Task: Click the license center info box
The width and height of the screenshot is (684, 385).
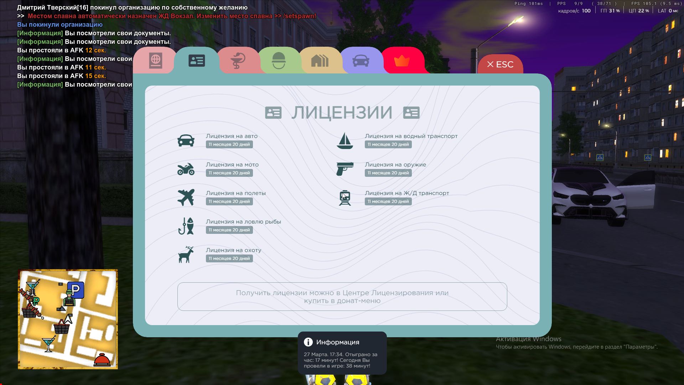Action: (x=342, y=297)
